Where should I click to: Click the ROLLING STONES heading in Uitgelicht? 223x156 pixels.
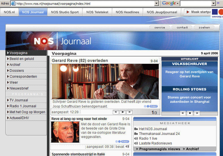coord(189,89)
